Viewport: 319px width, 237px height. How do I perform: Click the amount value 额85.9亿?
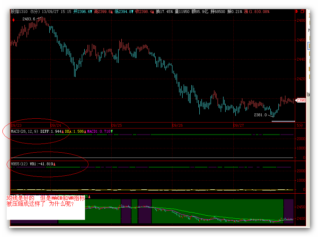point(200,12)
